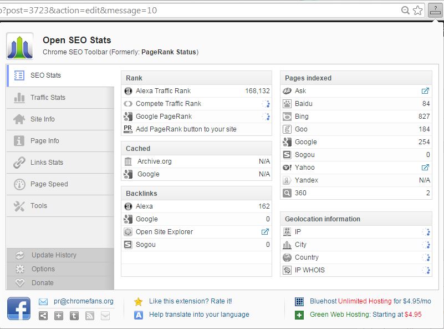Screen dimensions: 444x329
Task: Click the RSS feed icon
Action: (90, 316)
